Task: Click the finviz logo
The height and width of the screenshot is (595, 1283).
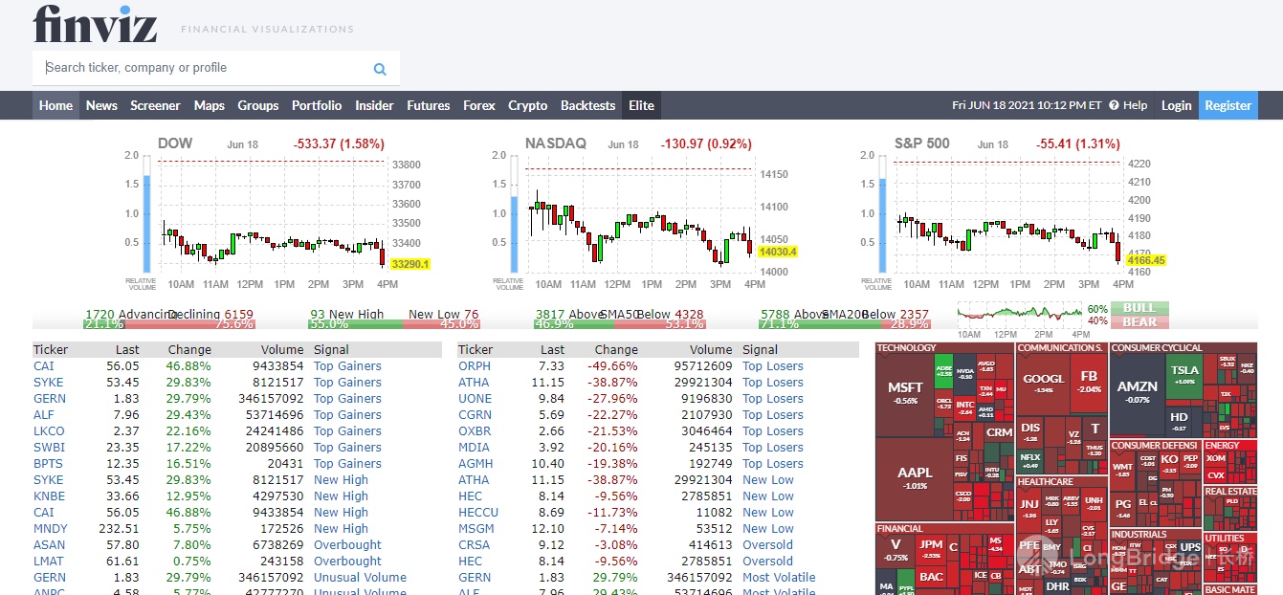Action: point(95,25)
